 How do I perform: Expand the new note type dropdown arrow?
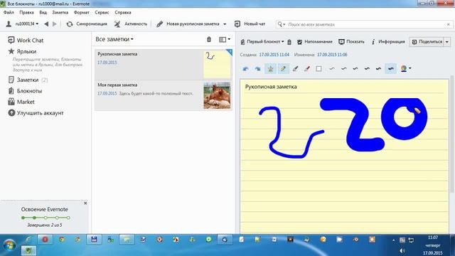225,24
